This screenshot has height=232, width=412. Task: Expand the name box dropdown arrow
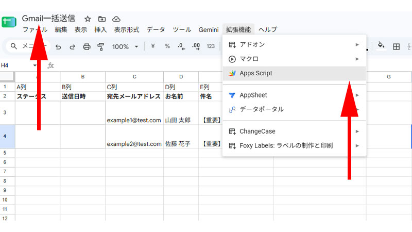(35, 65)
